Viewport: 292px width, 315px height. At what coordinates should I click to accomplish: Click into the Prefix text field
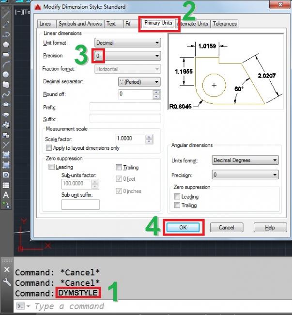click(124, 107)
